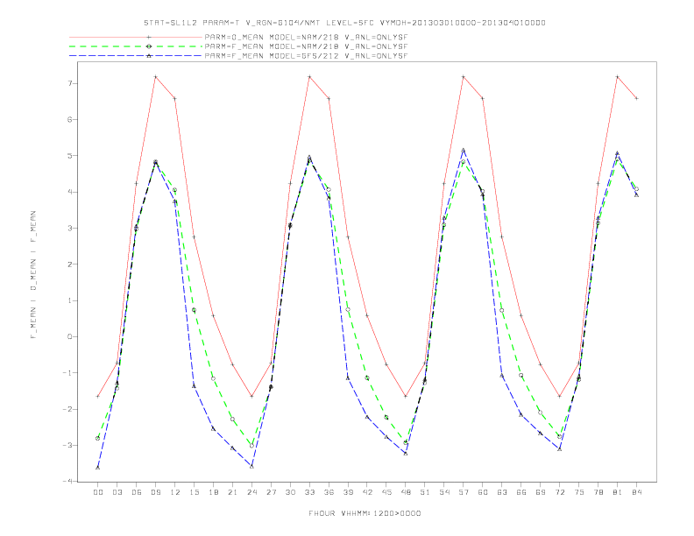This screenshot has width=694, height=536.
Task: Click green NAM circle marker at FHOUR 24
Action: coord(251,446)
